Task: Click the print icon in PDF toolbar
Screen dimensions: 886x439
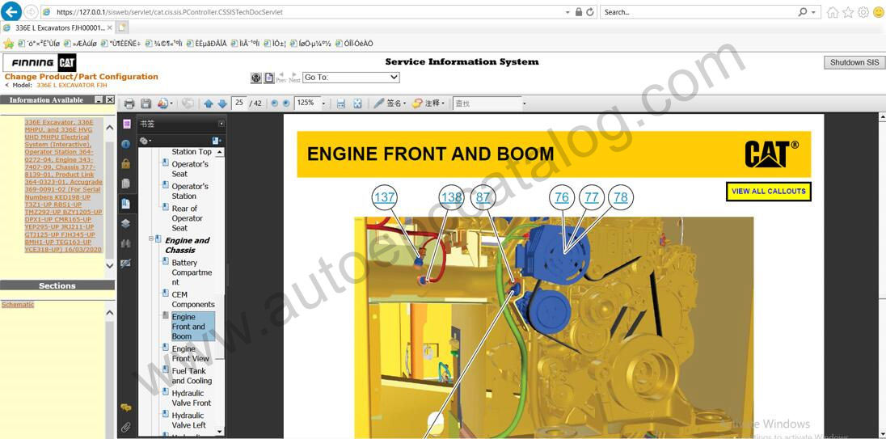Action: [x=129, y=103]
